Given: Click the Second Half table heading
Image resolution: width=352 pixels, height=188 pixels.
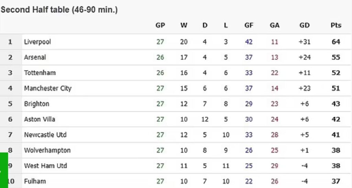Looking at the screenshot, I should click(59, 10).
